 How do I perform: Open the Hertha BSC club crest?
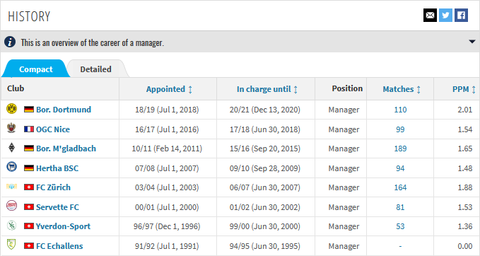(11, 167)
